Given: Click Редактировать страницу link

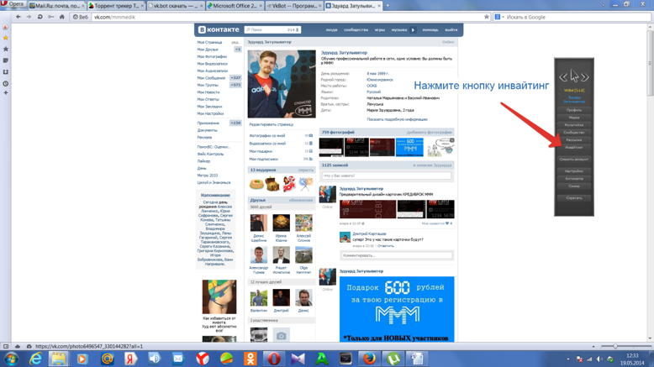Looking at the screenshot, I should point(272,124).
